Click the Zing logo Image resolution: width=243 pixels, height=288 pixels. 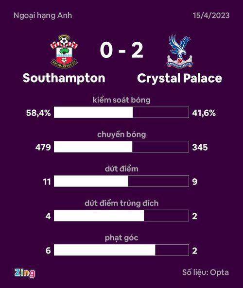25,273
